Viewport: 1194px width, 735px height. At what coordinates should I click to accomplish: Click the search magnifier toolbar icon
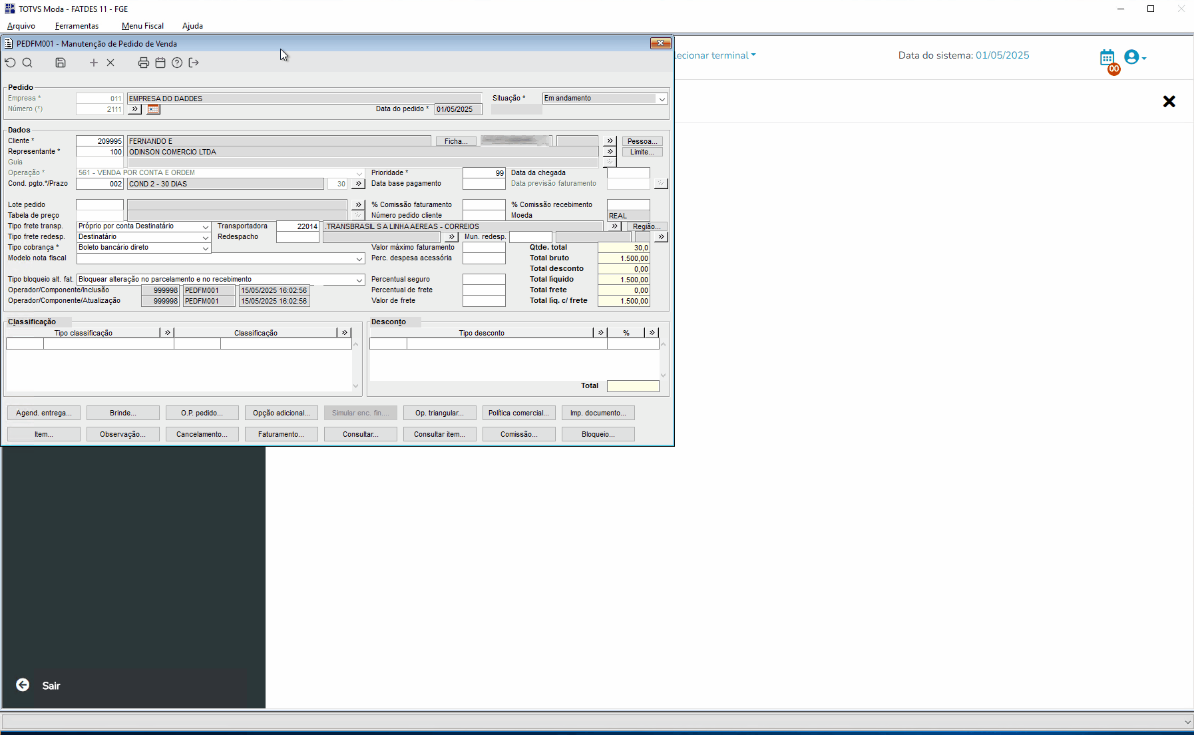click(27, 63)
